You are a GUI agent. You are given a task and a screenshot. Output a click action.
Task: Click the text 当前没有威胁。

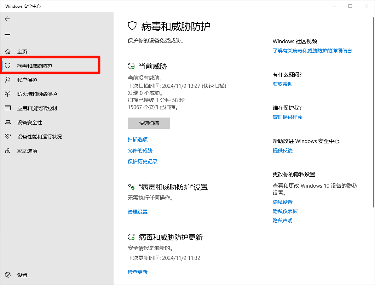click(x=145, y=78)
